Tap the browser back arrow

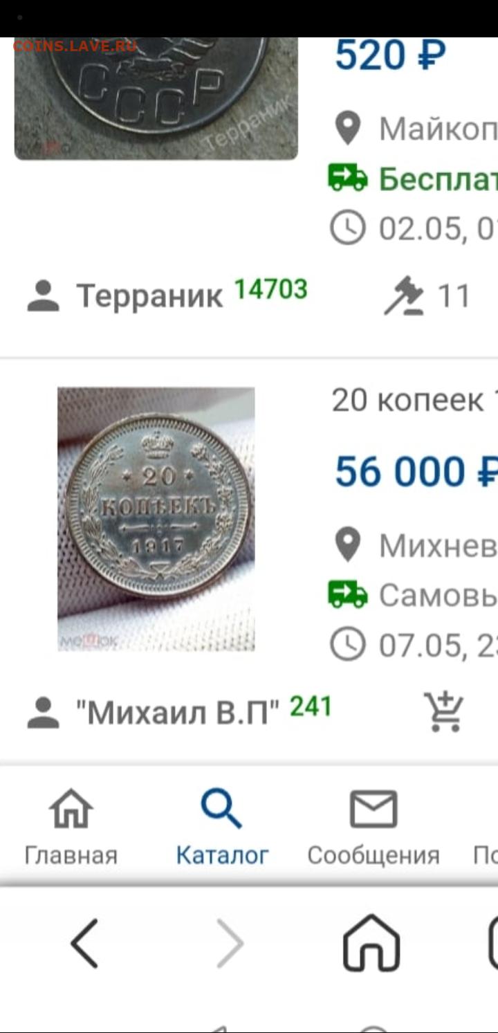(84, 943)
